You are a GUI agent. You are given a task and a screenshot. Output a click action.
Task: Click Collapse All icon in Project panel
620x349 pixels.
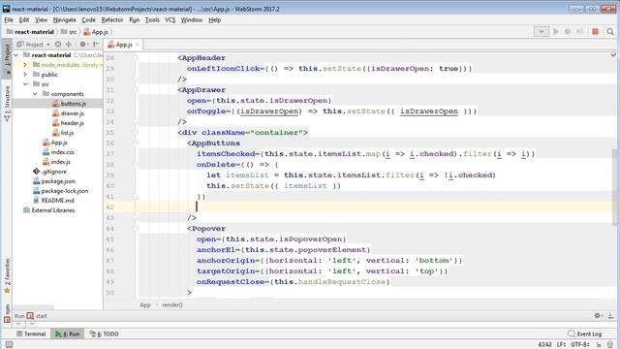(x=69, y=45)
